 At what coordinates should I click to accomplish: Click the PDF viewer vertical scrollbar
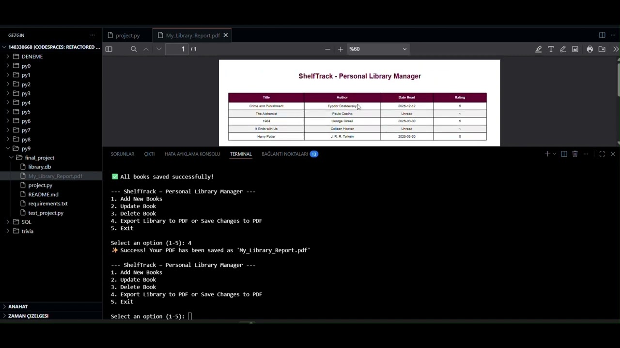point(618,80)
